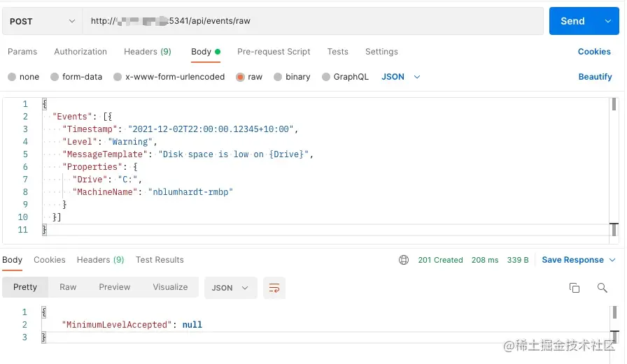Screen dimensions: 627x364
Task: Click the 339 B response size
Action: pyautogui.click(x=518, y=260)
